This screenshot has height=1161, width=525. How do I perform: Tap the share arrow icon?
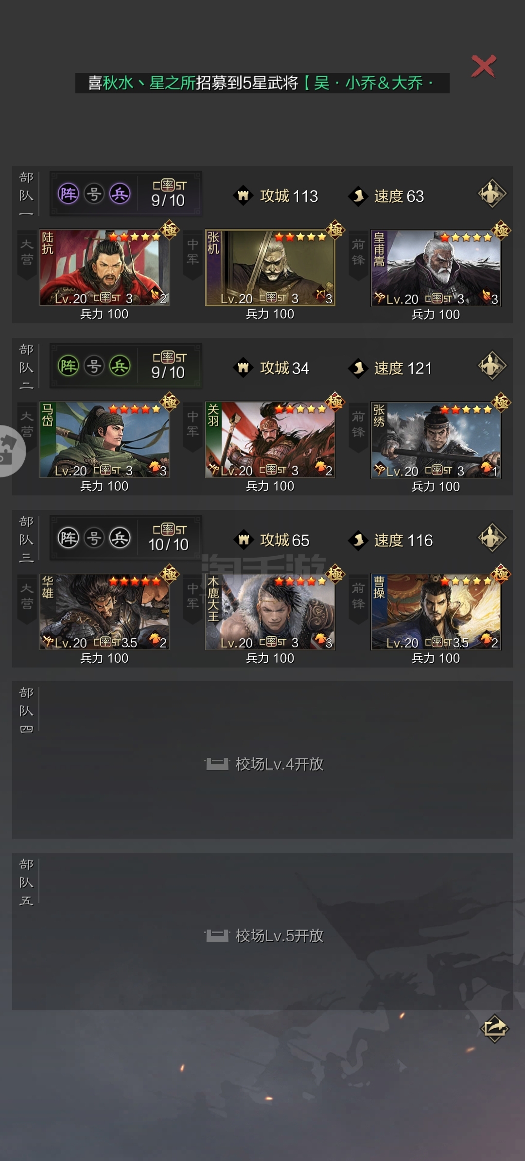point(494,1028)
